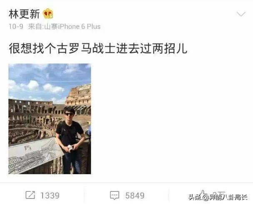Tap the repost share icon
Image resolution: width=253 pixels, height=206 pixels.
tap(30, 195)
